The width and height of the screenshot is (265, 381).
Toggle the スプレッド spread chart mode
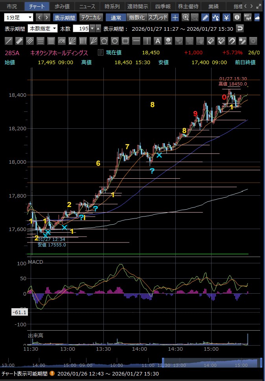click(158, 17)
